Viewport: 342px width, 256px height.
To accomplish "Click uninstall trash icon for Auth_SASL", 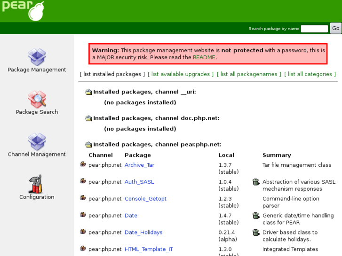I will coord(256,182).
